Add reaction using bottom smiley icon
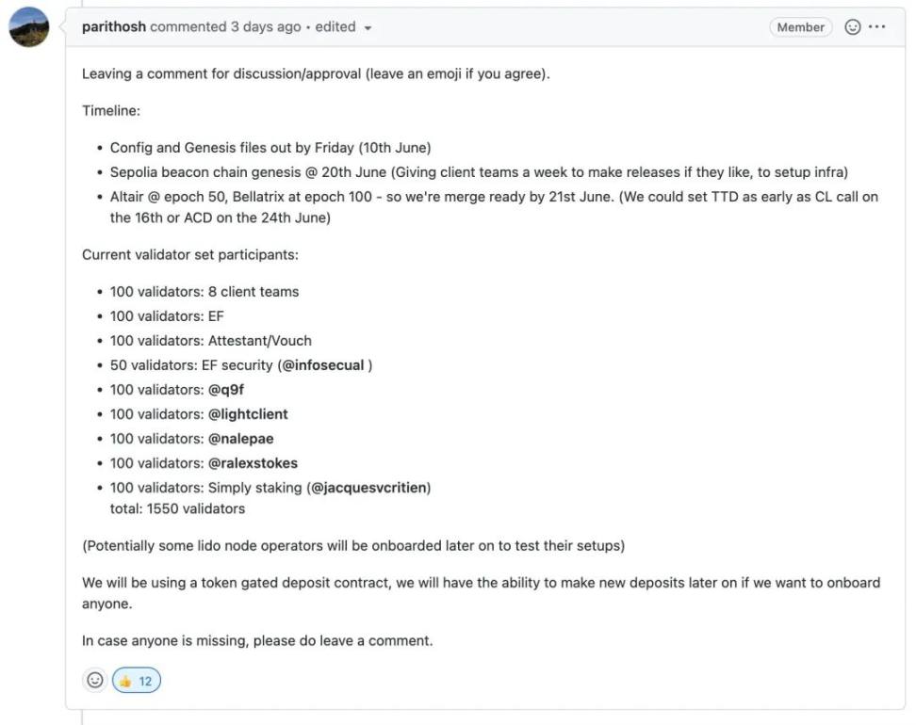This screenshot has width=916, height=725. (94, 680)
